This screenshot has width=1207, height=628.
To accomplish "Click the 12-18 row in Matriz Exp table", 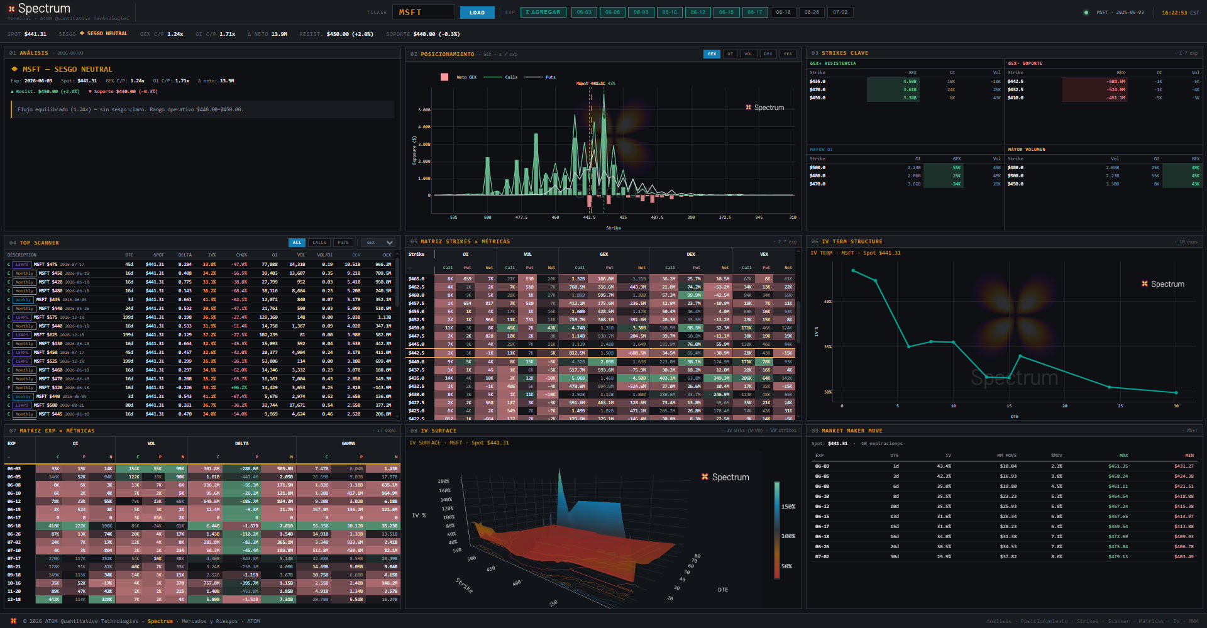I will (202, 600).
